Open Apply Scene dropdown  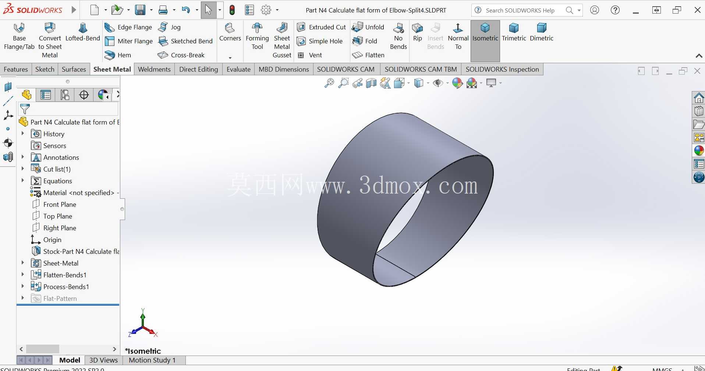click(x=481, y=83)
